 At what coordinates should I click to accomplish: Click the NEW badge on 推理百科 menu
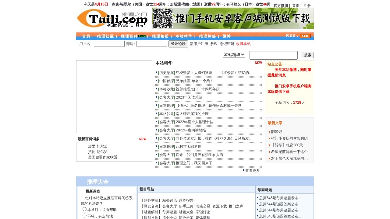141,36
